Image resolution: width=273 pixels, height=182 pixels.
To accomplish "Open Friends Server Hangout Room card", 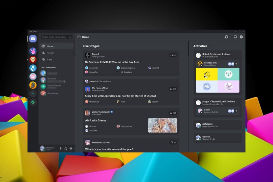I will coord(218,64).
